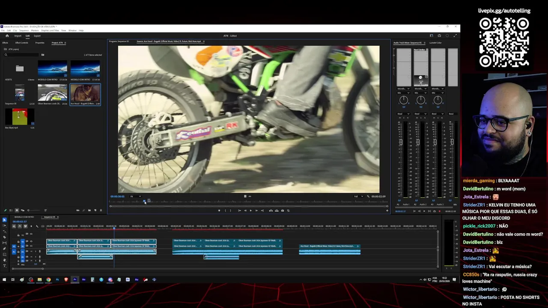This screenshot has height=308, width=548.
Task: Open the Sequence 05 timeline panel menu
Action: (x=57, y=217)
